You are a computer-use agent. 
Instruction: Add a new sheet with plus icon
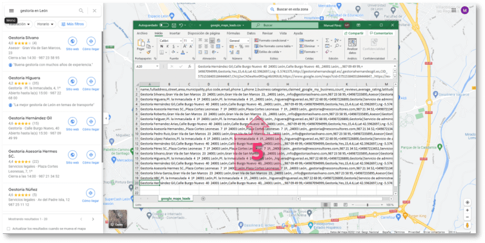203,199
